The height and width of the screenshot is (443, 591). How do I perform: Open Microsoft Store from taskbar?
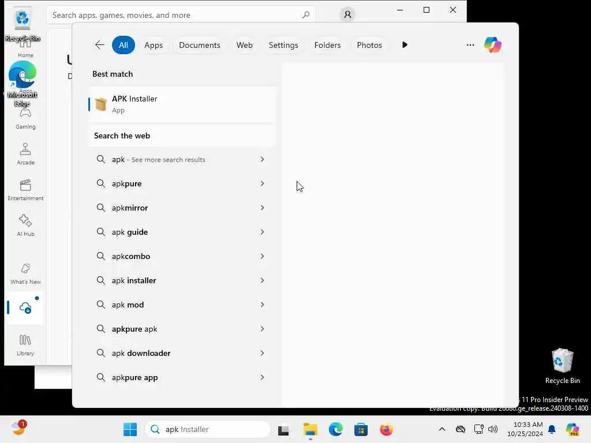pos(361,429)
